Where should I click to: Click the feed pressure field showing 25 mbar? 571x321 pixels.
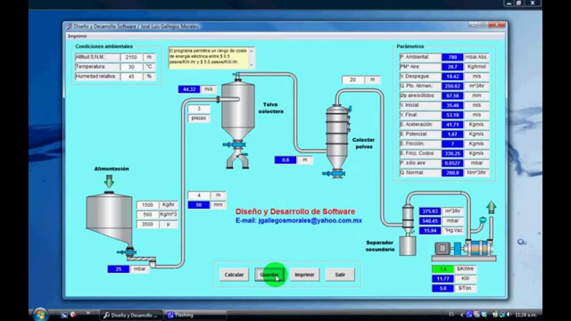point(119,269)
